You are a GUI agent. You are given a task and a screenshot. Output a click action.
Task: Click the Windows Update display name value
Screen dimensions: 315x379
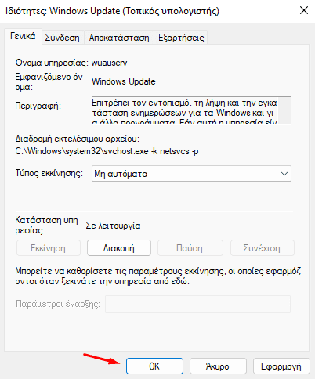[x=124, y=81]
